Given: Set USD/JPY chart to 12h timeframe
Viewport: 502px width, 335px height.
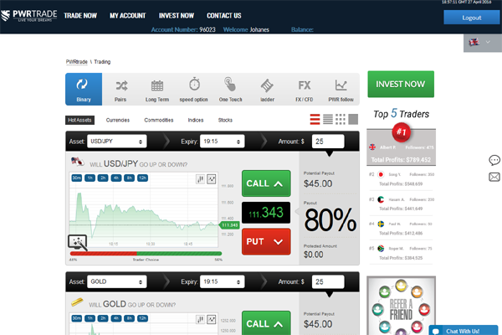Looking at the screenshot, I should tap(142, 178).
